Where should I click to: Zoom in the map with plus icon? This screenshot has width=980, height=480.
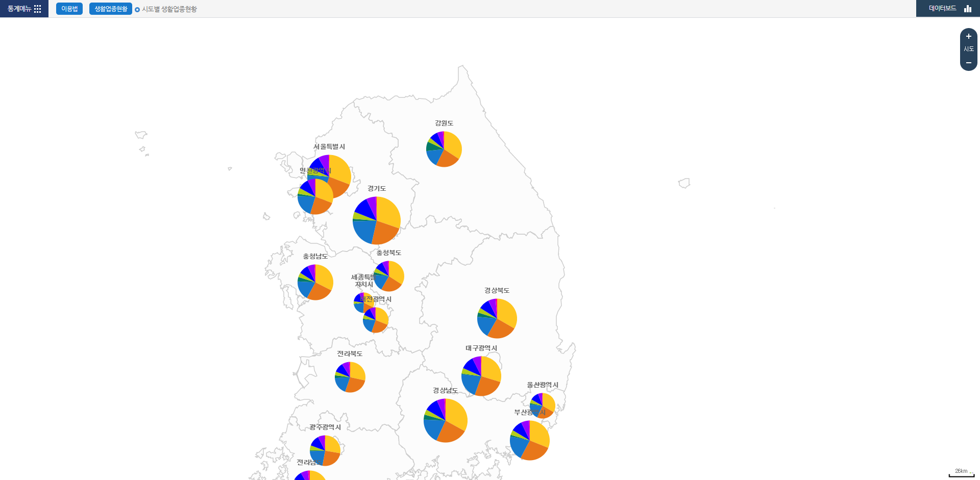968,37
